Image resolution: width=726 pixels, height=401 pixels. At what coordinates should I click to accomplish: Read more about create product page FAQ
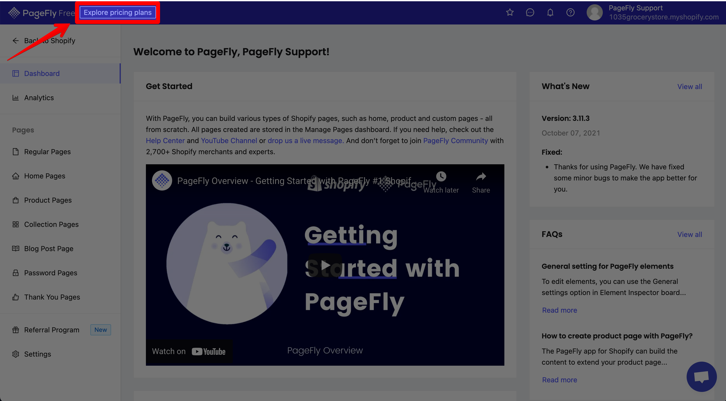[559, 380]
